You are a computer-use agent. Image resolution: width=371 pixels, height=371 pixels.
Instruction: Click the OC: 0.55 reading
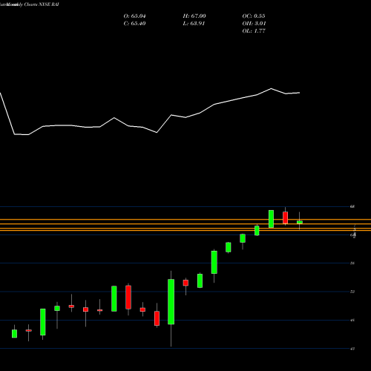click(254, 16)
